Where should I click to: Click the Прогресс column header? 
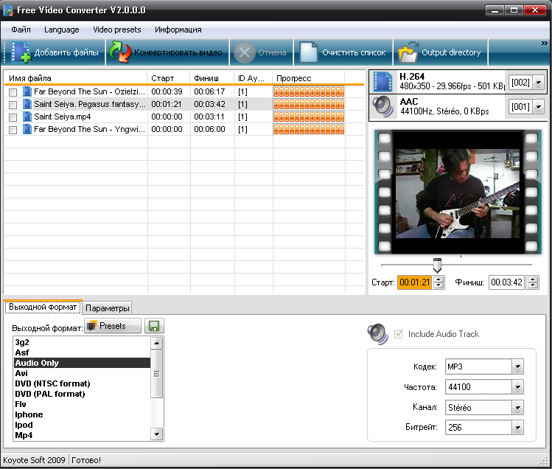click(x=309, y=78)
